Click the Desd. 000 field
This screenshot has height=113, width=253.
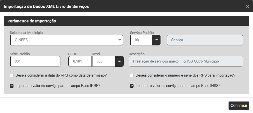point(103,61)
